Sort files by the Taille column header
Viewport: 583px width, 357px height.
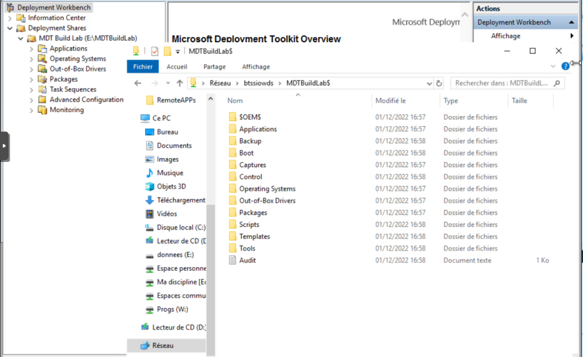pos(519,100)
